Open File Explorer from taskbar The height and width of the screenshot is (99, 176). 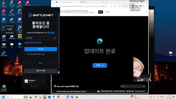[x=40, y=97]
